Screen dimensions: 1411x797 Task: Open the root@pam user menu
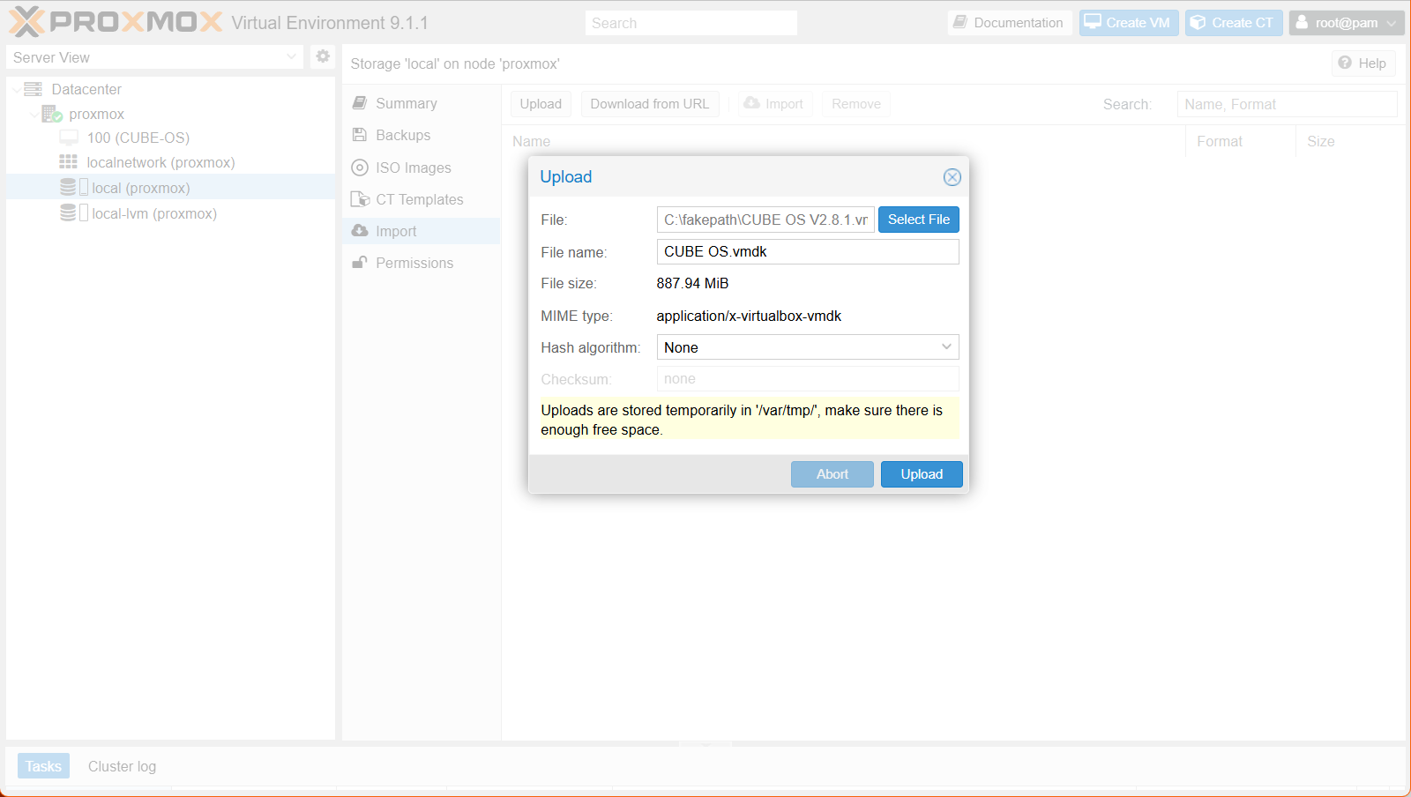pos(1346,23)
